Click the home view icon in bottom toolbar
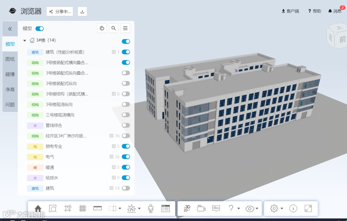 click(x=38, y=208)
